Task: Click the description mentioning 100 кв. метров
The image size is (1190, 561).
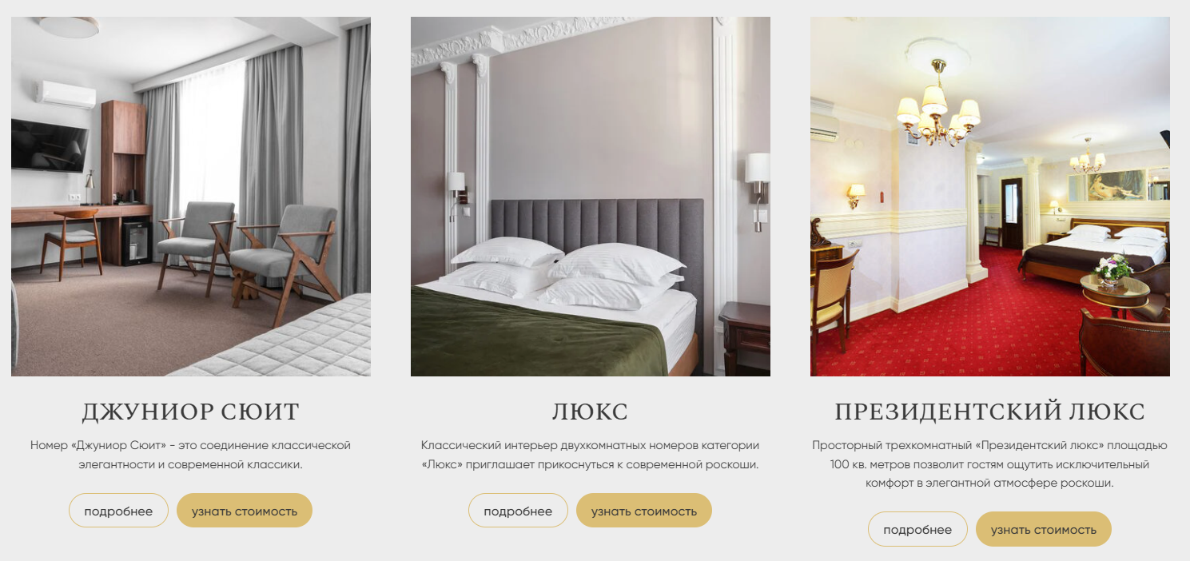Action: (990, 464)
